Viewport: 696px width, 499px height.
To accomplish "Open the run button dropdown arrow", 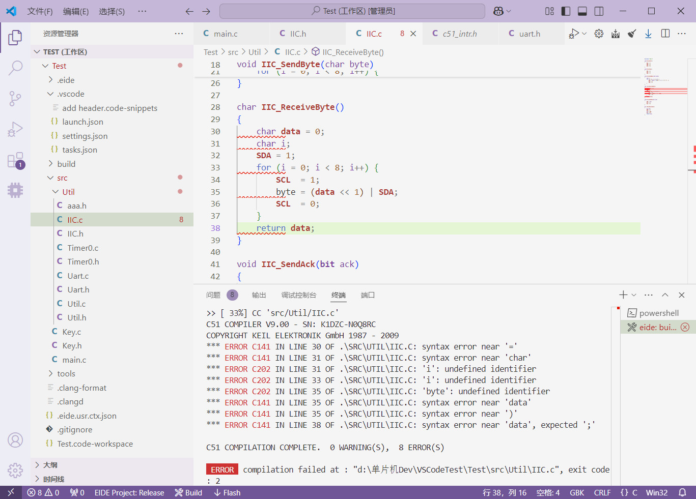I will tap(584, 34).
